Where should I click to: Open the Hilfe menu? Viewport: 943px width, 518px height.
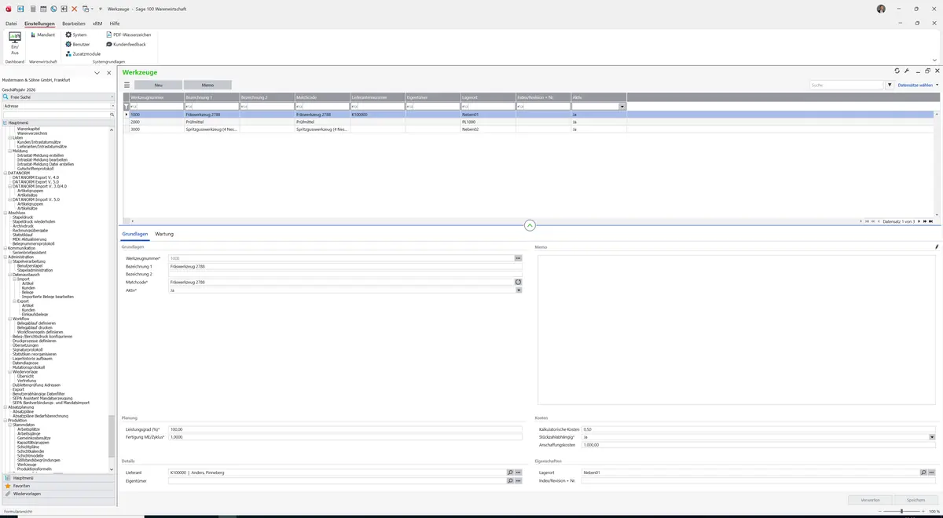click(115, 24)
